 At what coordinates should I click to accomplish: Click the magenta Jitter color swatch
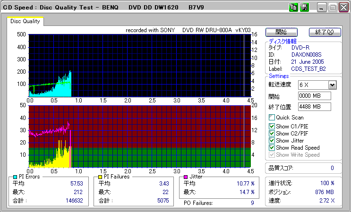point(186,177)
